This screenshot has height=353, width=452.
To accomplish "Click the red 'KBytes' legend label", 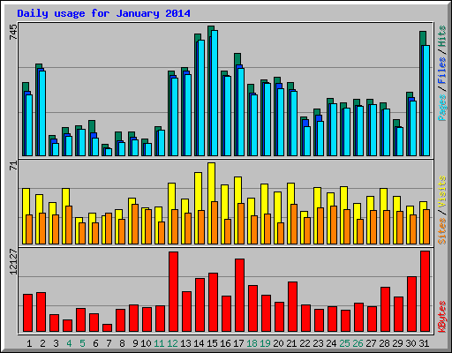I will (441, 317).
